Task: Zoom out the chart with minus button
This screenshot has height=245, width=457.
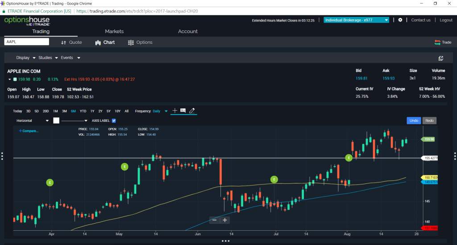Action: click(215, 220)
